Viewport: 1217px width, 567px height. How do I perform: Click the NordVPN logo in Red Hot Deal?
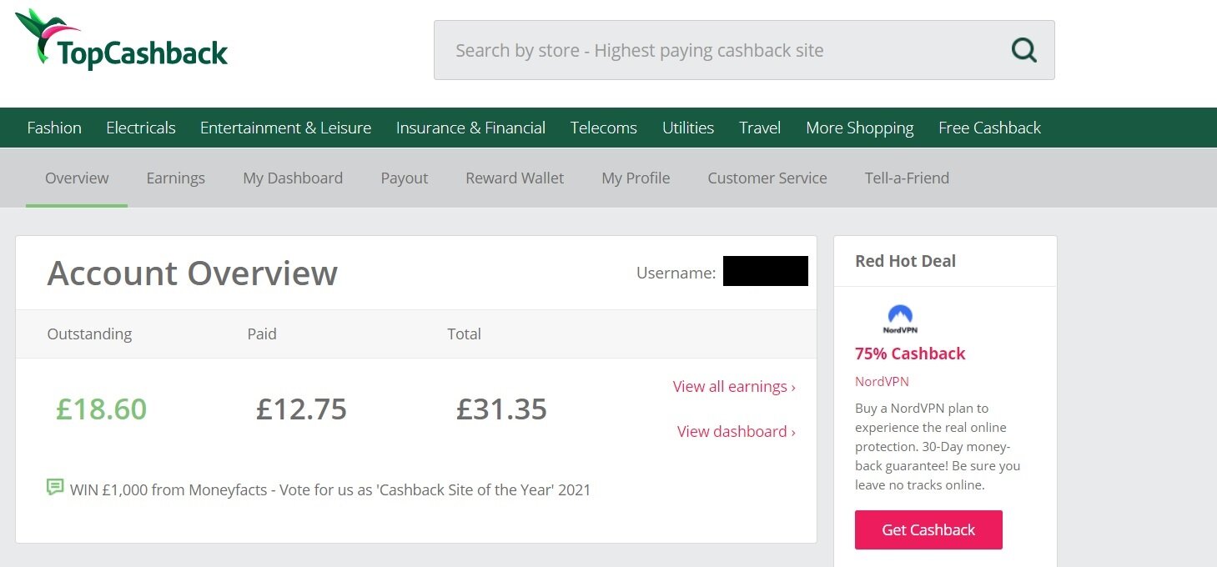(900, 319)
